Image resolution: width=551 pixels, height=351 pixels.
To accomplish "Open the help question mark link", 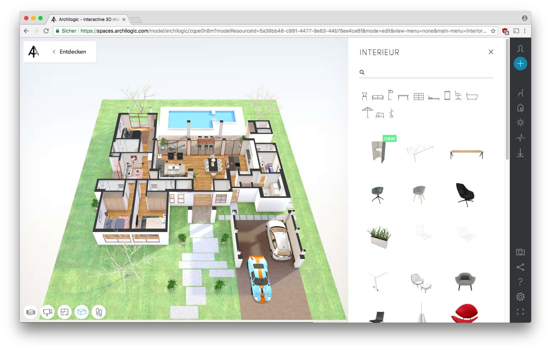I will [520, 281].
